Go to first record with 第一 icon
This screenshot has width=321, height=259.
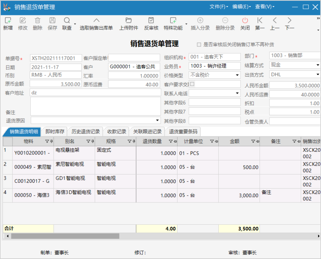point(260,20)
